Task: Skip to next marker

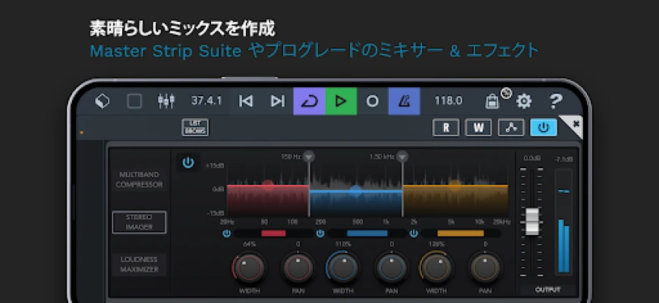Action: 277,101
